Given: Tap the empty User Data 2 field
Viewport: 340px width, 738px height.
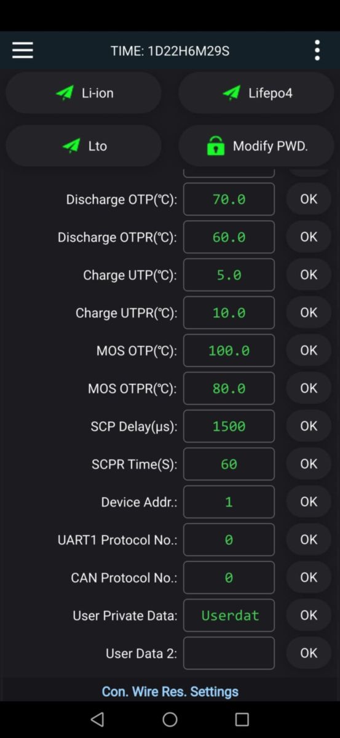Looking at the screenshot, I should tap(229, 653).
